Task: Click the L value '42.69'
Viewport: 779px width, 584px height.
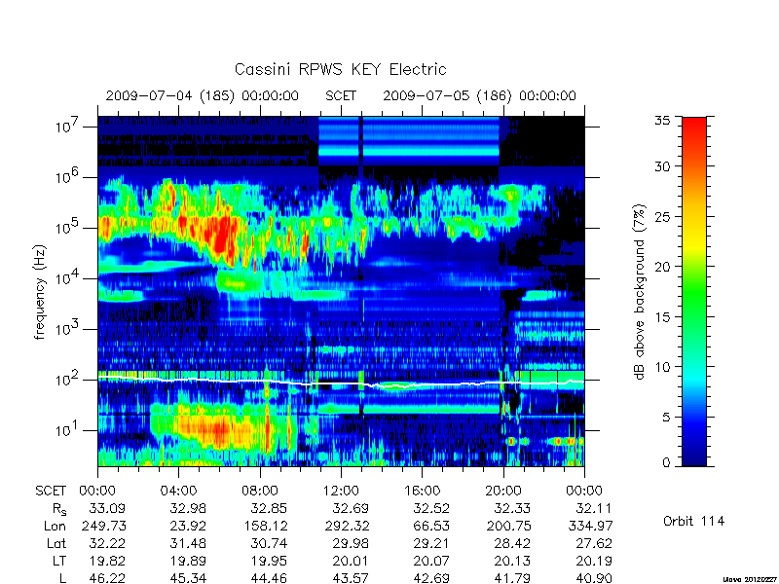Action: click(x=431, y=578)
